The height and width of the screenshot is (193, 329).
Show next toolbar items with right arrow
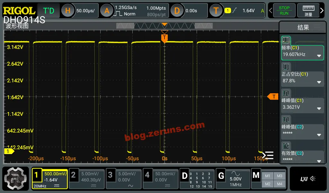click(x=322, y=11)
